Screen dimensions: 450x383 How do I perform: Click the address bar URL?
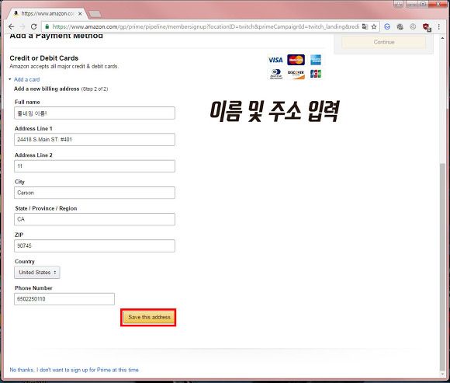tap(206, 26)
